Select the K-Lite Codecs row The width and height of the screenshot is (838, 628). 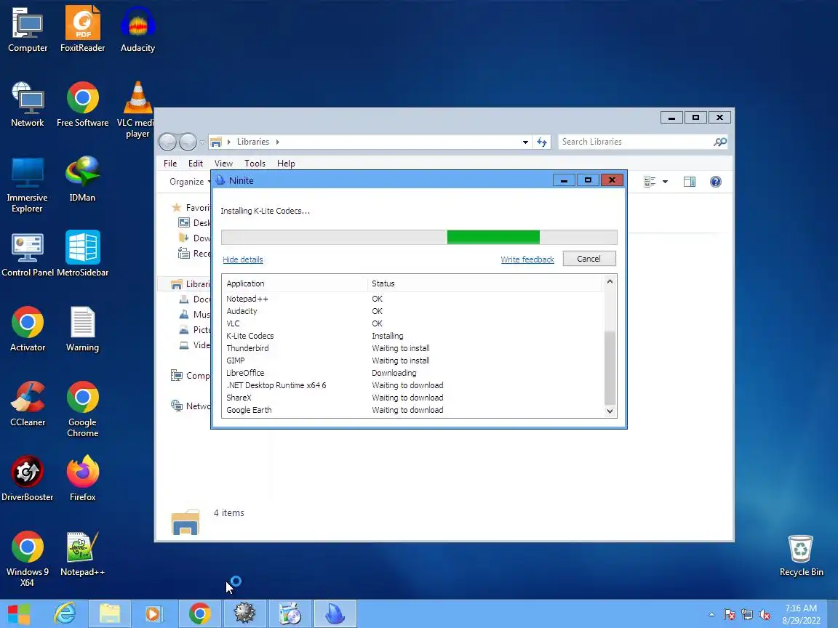pyautogui.click(x=412, y=336)
